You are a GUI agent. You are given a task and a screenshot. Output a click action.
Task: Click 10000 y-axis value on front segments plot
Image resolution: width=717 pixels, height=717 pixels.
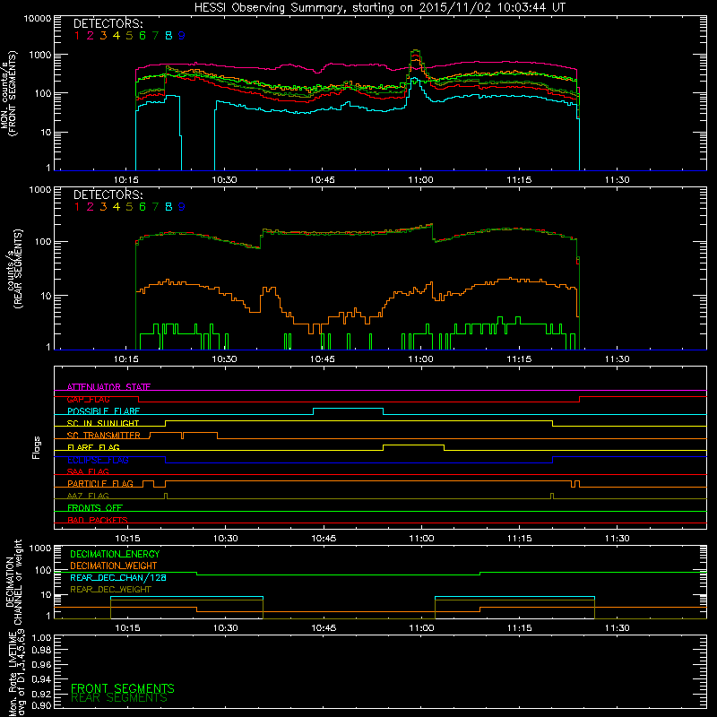coord(38,19)
